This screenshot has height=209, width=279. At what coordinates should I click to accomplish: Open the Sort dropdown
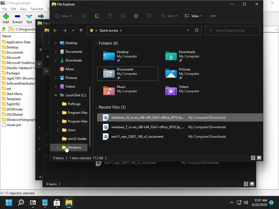point(169,16)
